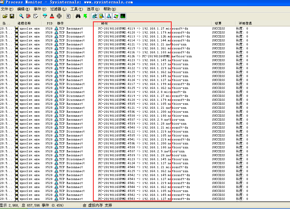Click the 进程名称 column header

[24, 23]
